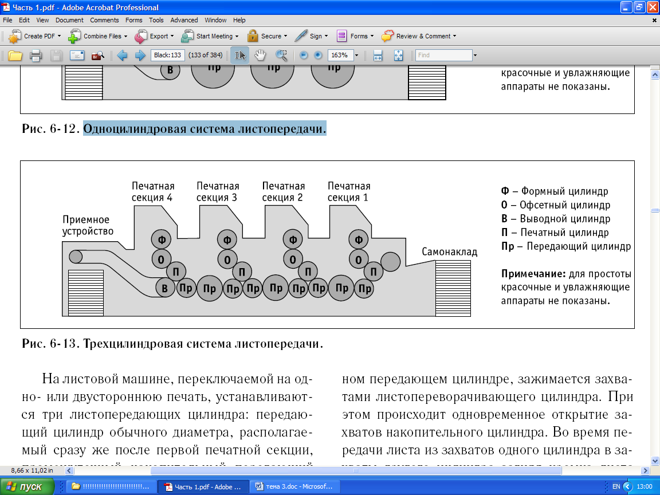Click vertical scrollbar up arrow
Image resolution: width=660 pixels, height=495 pixels.
click(655, 74)
